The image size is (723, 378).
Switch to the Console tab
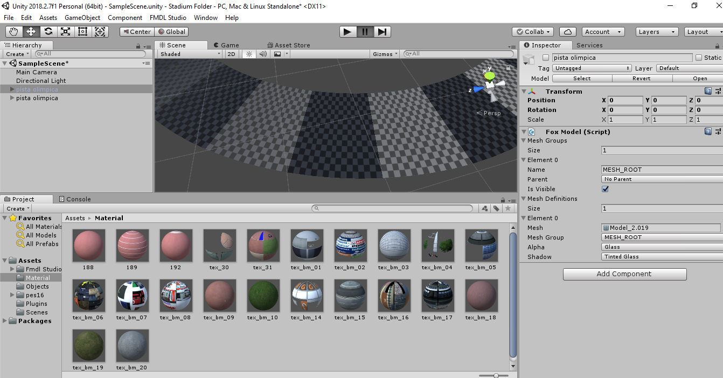coord(74,199)
